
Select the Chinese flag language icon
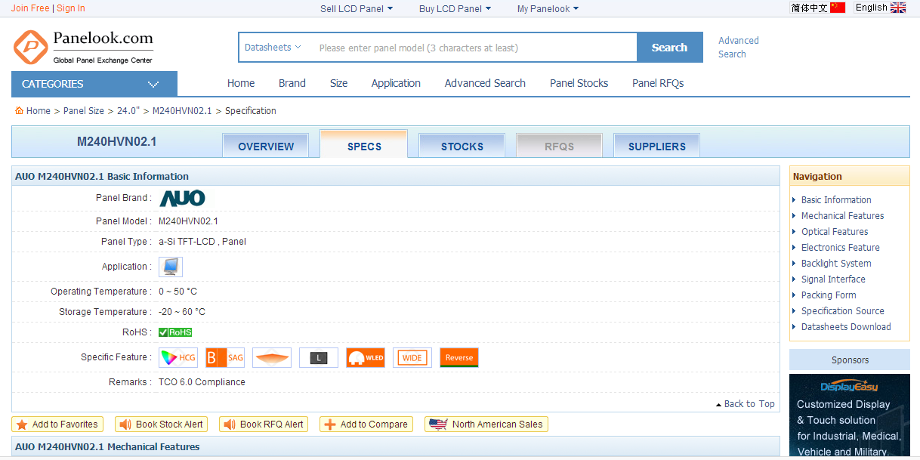838,8
